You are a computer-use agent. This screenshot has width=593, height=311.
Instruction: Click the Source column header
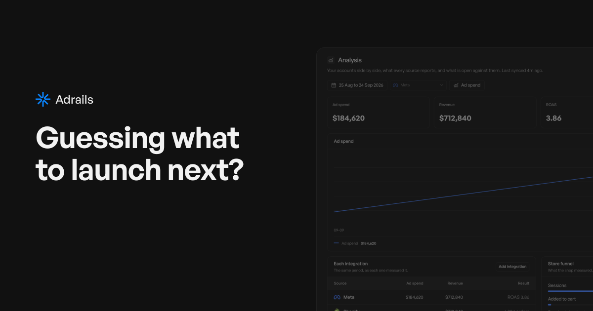[340, 283]
